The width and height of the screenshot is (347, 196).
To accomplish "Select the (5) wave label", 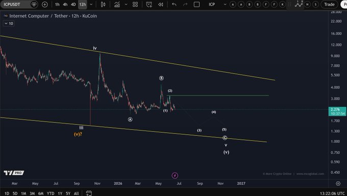I will 224,129.
